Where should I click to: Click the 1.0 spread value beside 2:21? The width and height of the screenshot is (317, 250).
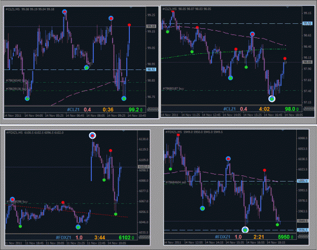point(238,237)
